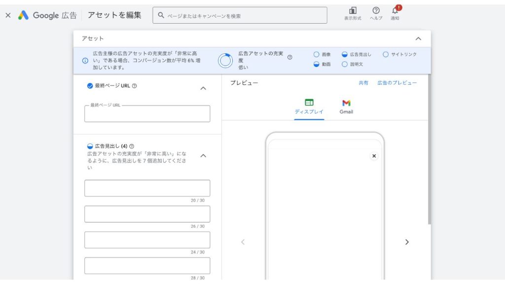Collapse the アセット panel
The height and width of the screenshot is (284, 505).
click(419, 38)
